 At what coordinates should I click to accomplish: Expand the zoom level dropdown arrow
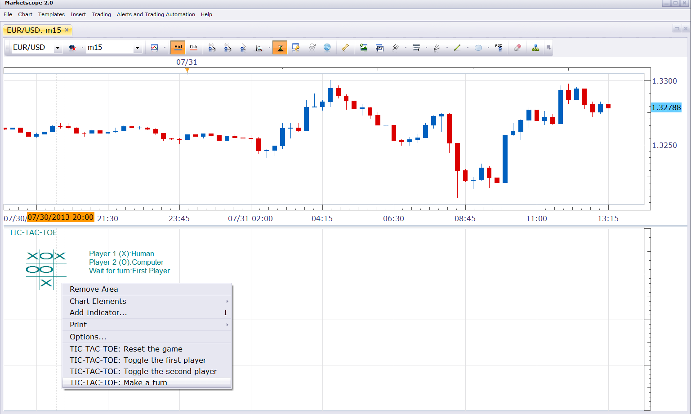[x=269, y=47]
